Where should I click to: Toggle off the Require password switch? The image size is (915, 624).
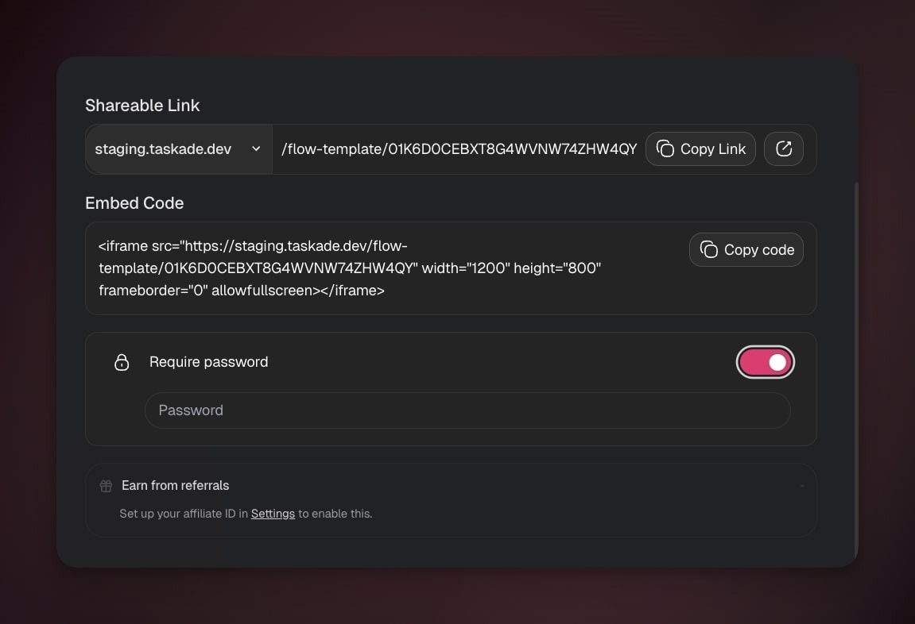point(765,362)
